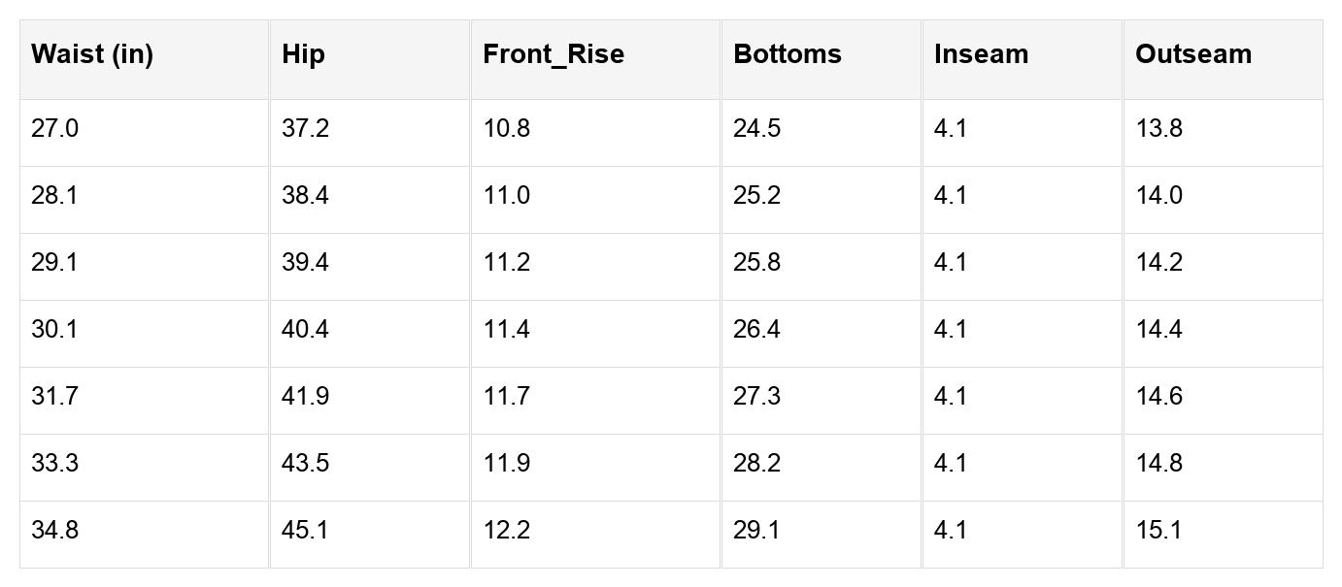Select hip cell showing 45.1

click(x=370, y=535)
